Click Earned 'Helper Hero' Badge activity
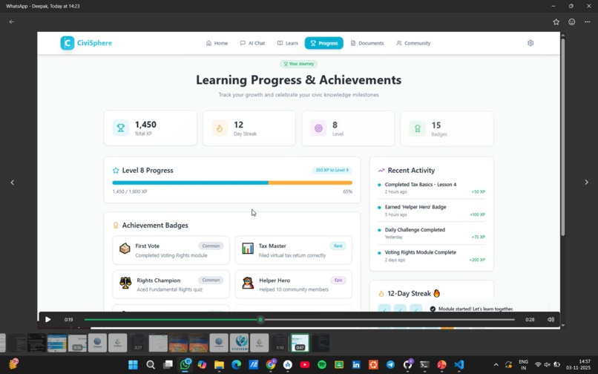 (431, 211)
